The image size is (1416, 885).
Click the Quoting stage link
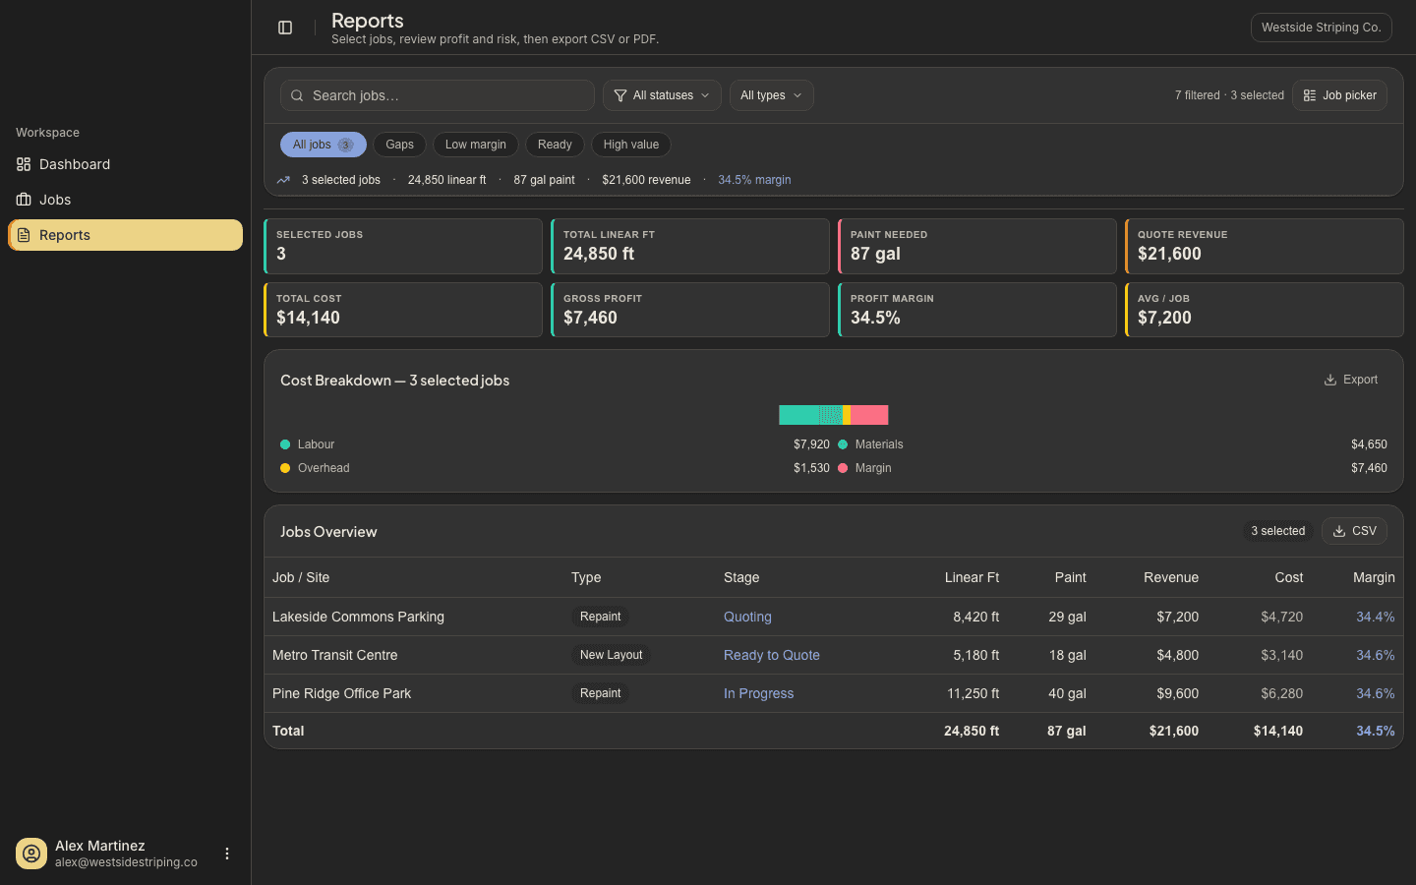tap(747, 617)
